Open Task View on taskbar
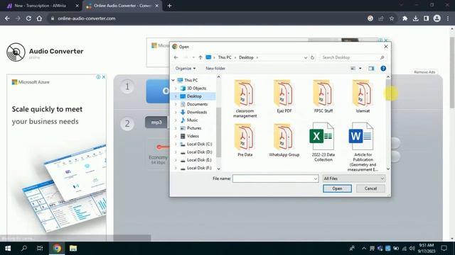The width and height of the screenshot is (455, 255). (x=40, y=249)
